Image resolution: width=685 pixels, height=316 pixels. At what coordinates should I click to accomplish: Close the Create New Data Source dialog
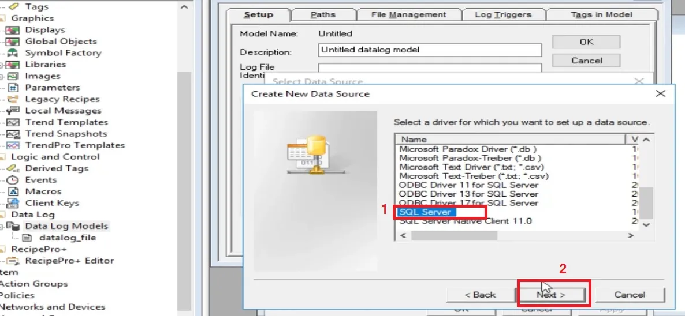click(661, 94)
